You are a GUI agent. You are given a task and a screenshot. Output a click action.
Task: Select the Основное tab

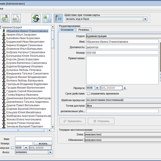pos(67,30)
